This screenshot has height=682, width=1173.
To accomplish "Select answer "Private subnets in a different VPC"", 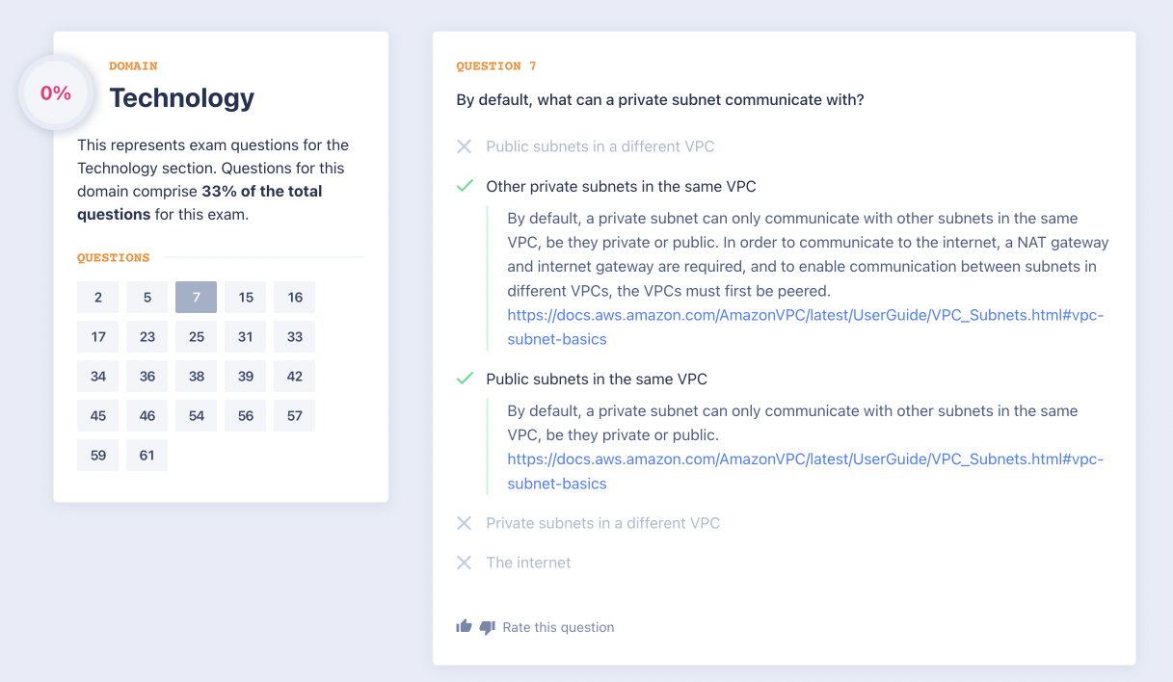I will click(x=602, y=523).
